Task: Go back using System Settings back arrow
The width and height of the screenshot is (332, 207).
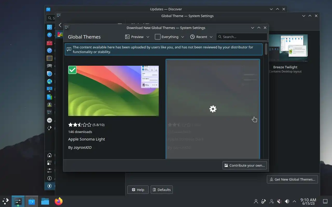Action: (x=60, y=25)
